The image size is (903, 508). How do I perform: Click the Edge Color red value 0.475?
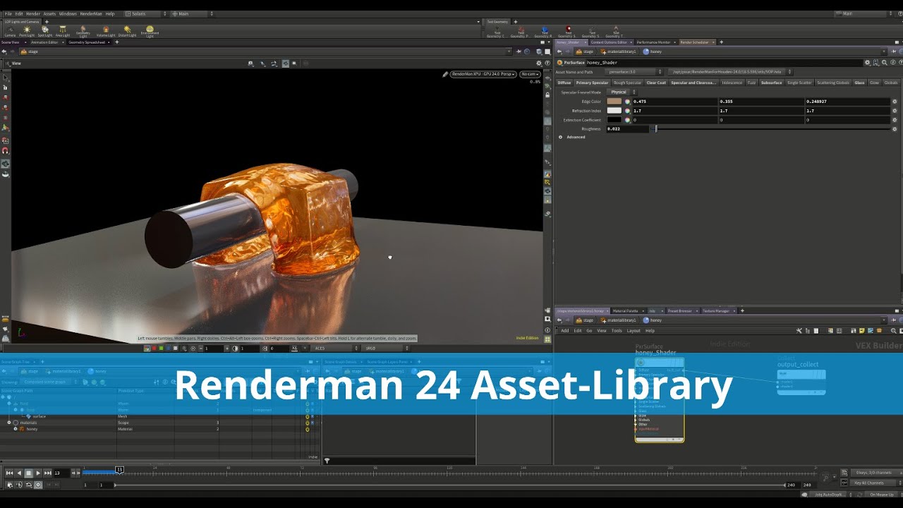[674, 102]
